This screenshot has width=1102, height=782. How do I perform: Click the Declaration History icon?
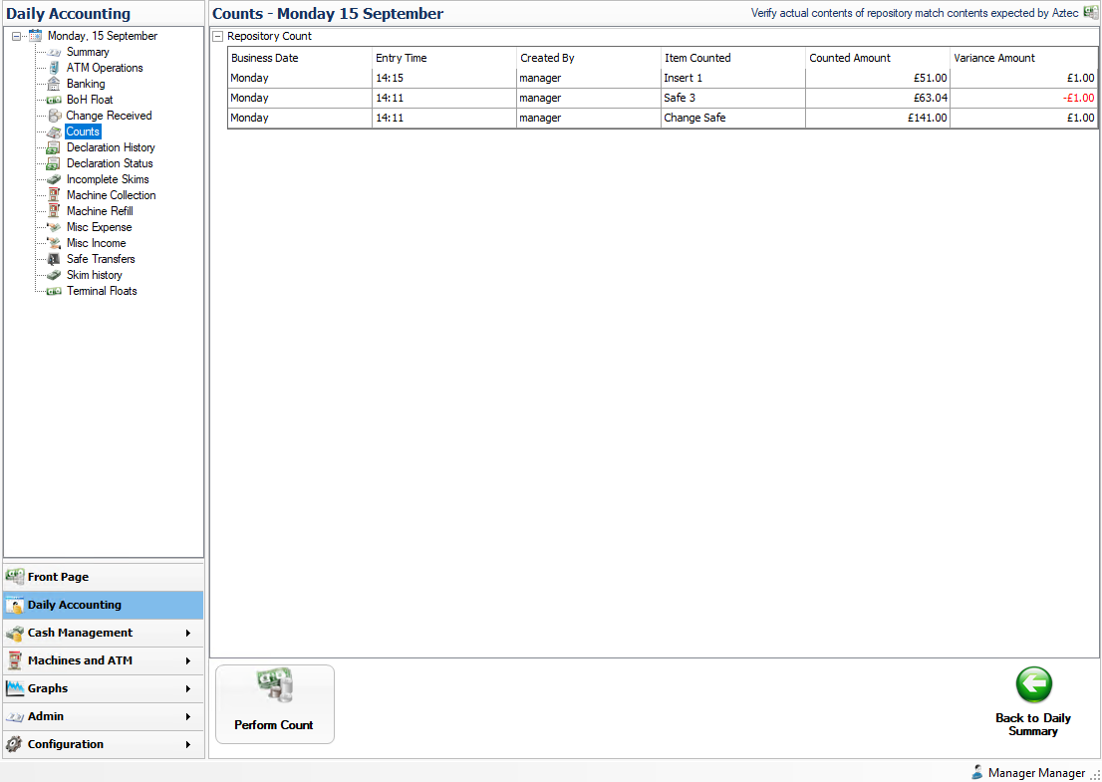(55, 147)
